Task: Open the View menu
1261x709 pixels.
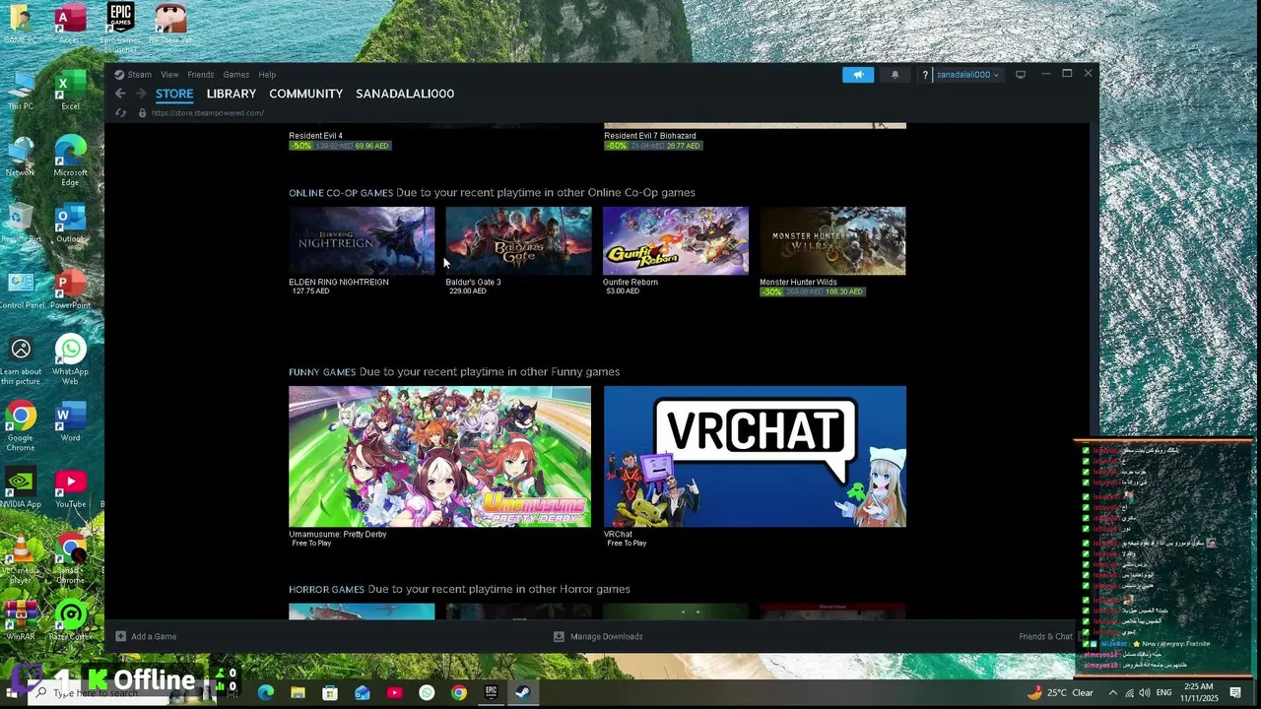Action: click(x=169, y=75)
